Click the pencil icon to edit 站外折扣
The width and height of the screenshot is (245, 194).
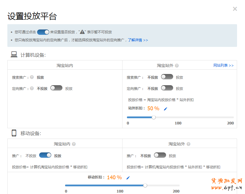165,109
